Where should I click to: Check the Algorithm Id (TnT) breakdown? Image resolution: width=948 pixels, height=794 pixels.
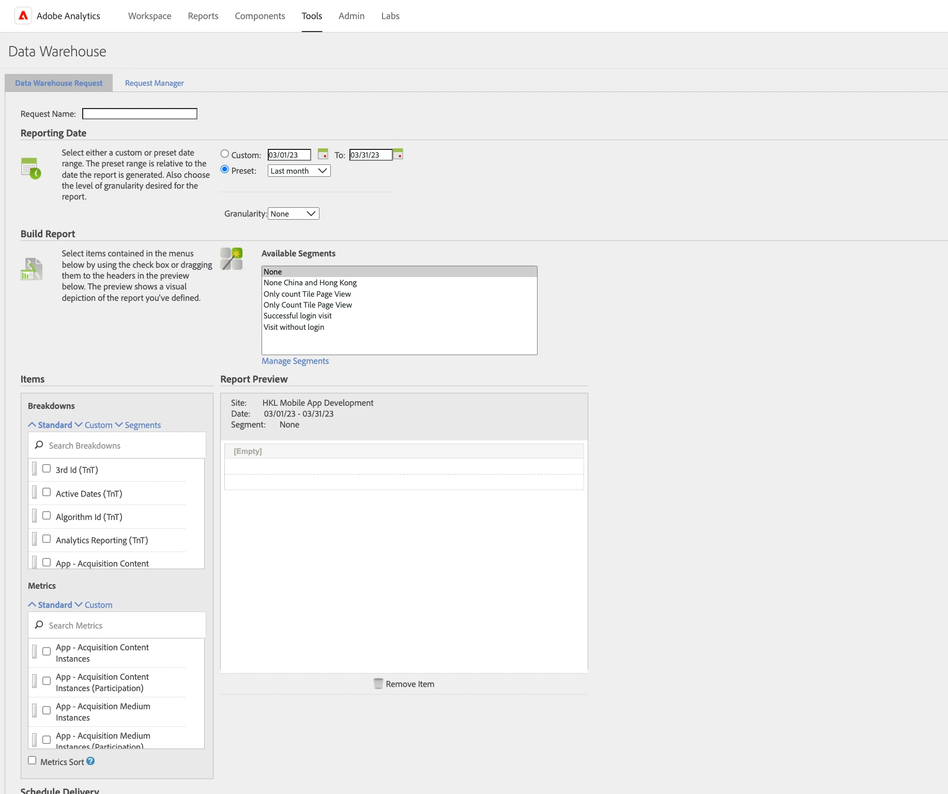point(47,515)
